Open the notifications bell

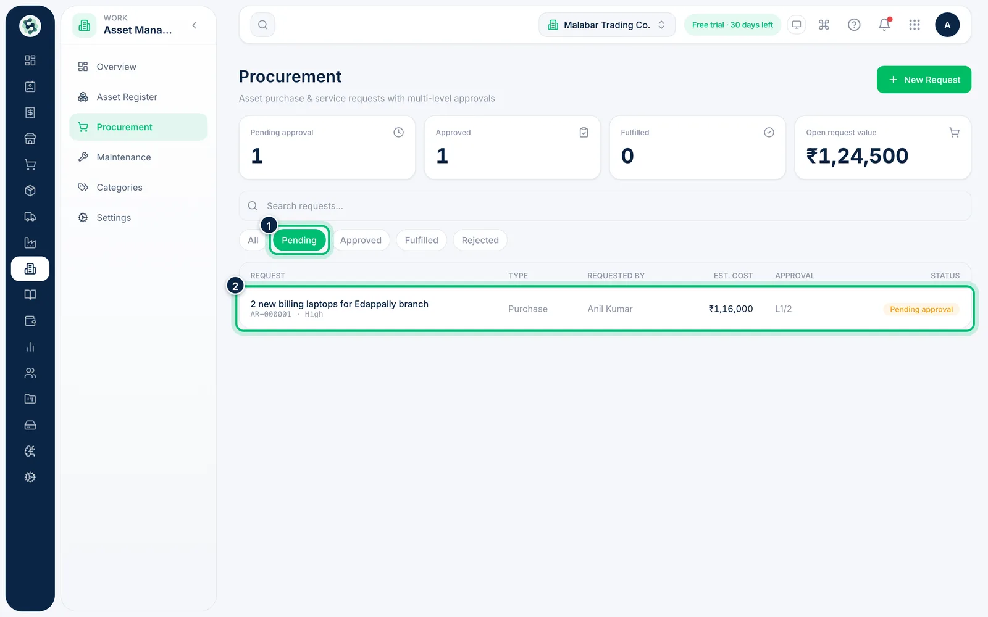884,25
